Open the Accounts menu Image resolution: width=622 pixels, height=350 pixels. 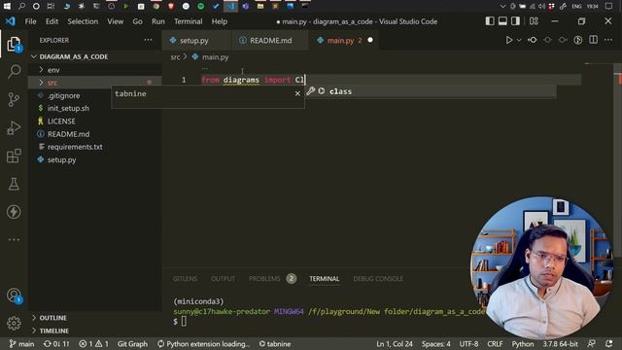click(x=14, y=296)
